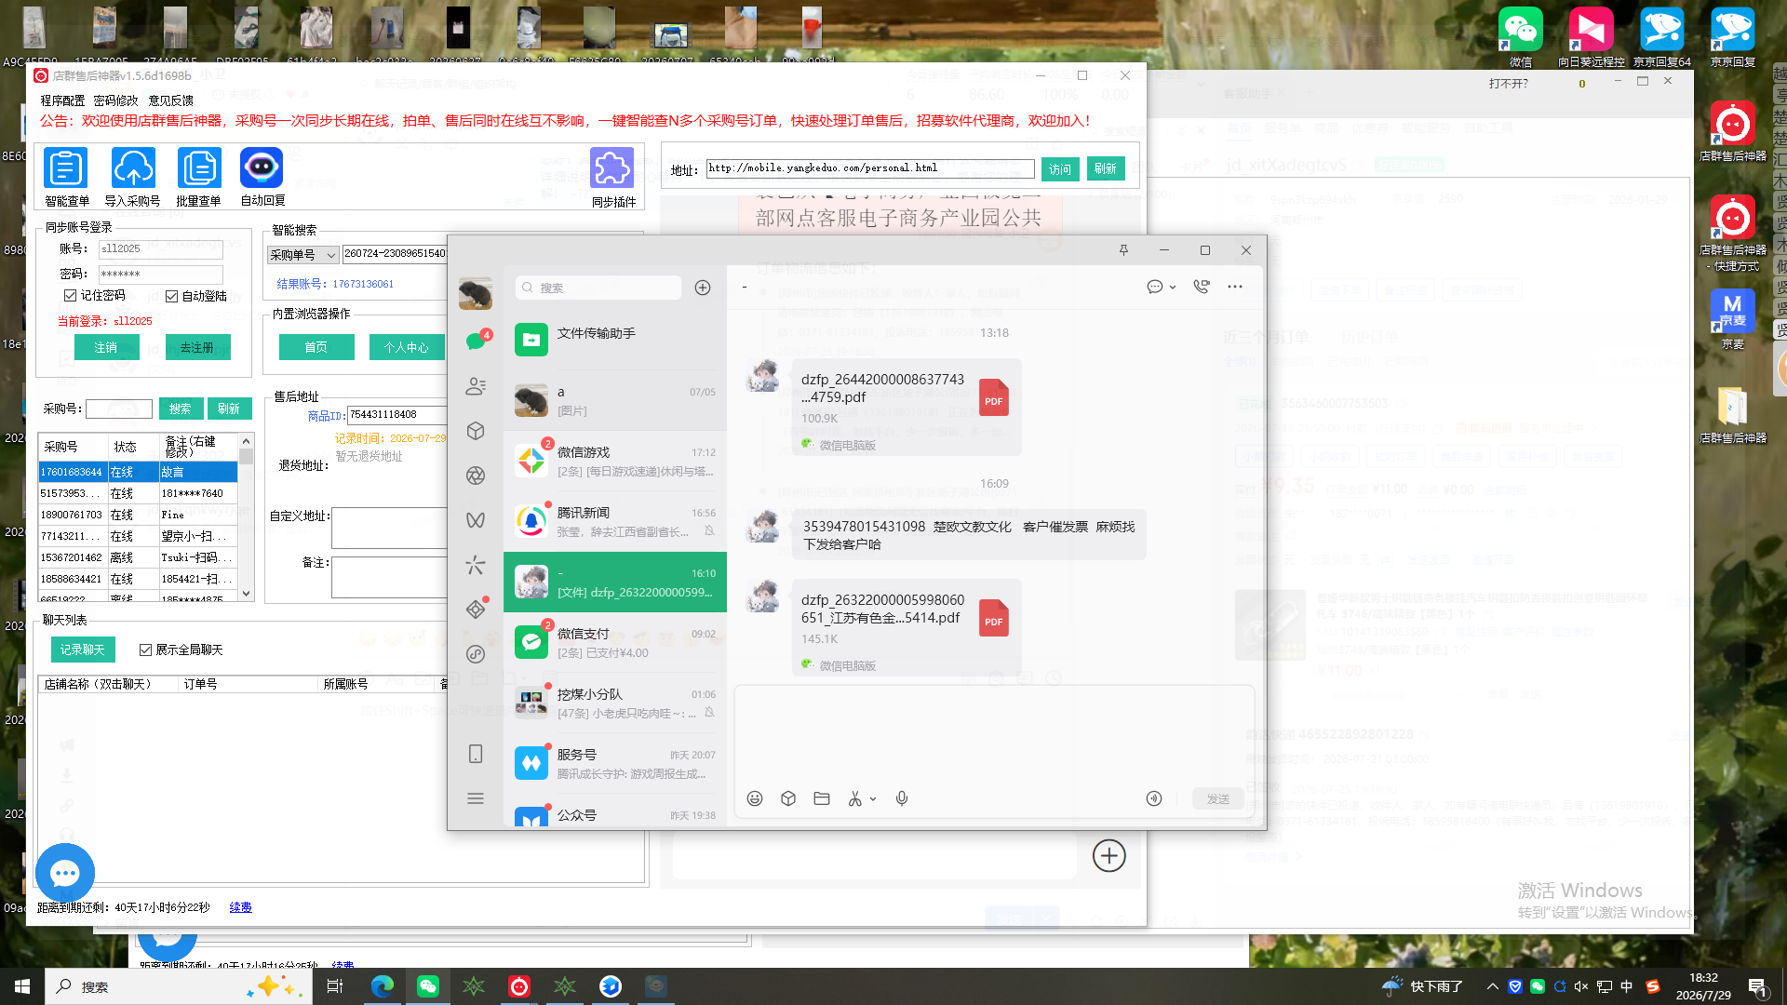This screenshot has height=1005, width=1787.
Task: Click the 导入采购号 cloud upload icon
Action: 133,168
